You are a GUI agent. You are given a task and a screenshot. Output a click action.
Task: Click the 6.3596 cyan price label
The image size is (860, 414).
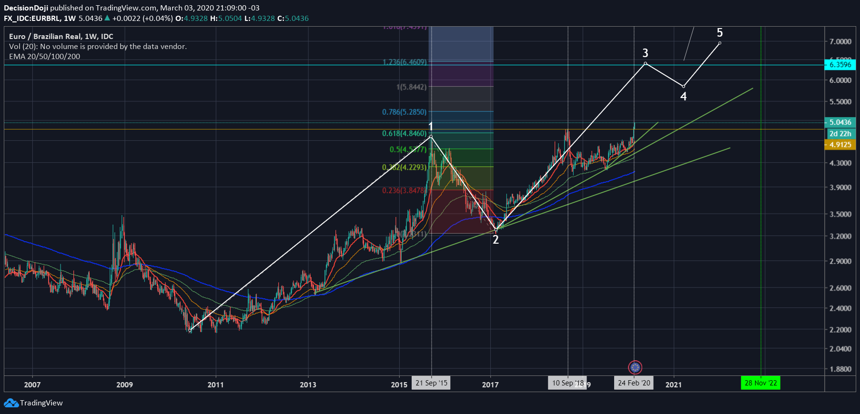coord(840,65)
